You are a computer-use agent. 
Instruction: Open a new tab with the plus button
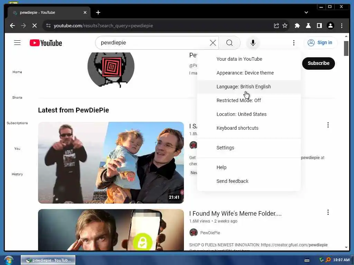click(98, 12)
